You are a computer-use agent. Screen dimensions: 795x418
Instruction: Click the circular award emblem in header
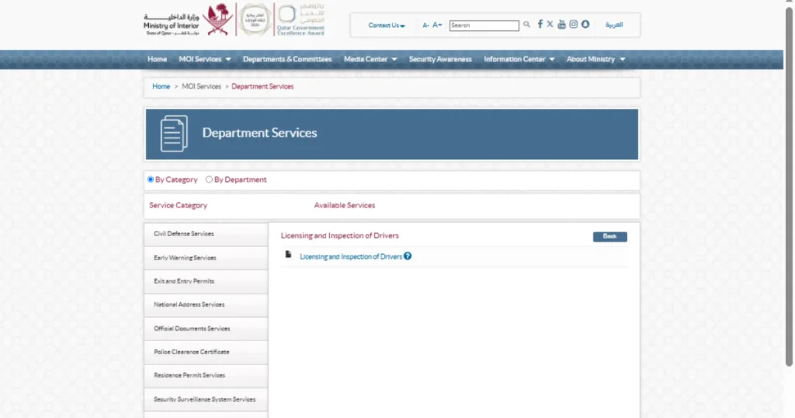[x=255, y=19]
